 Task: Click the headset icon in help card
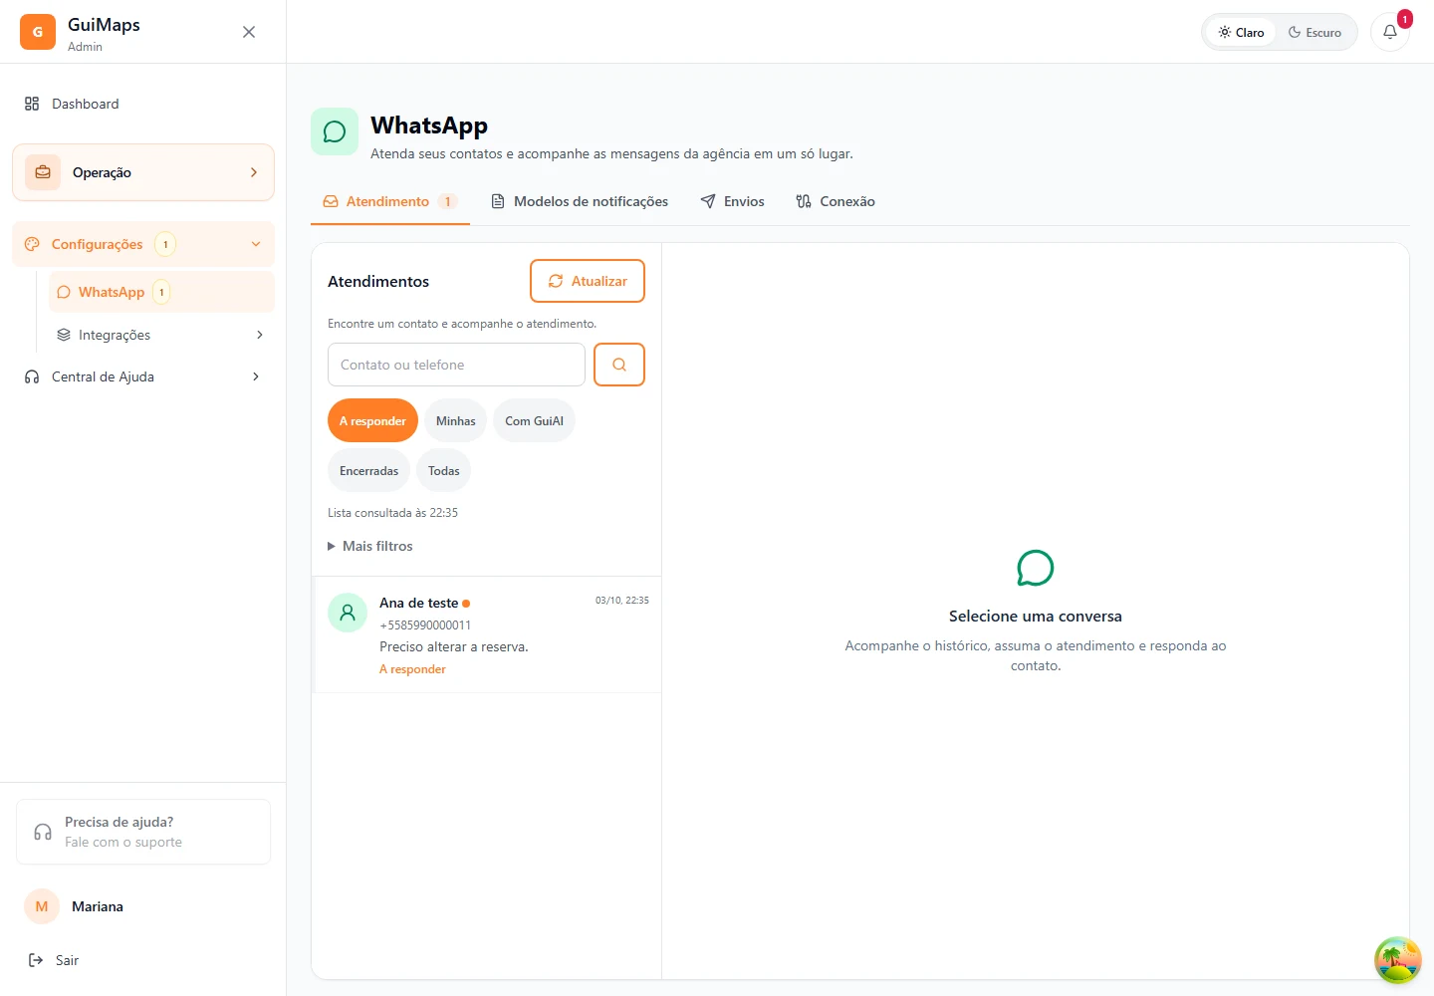click(43, 832)
